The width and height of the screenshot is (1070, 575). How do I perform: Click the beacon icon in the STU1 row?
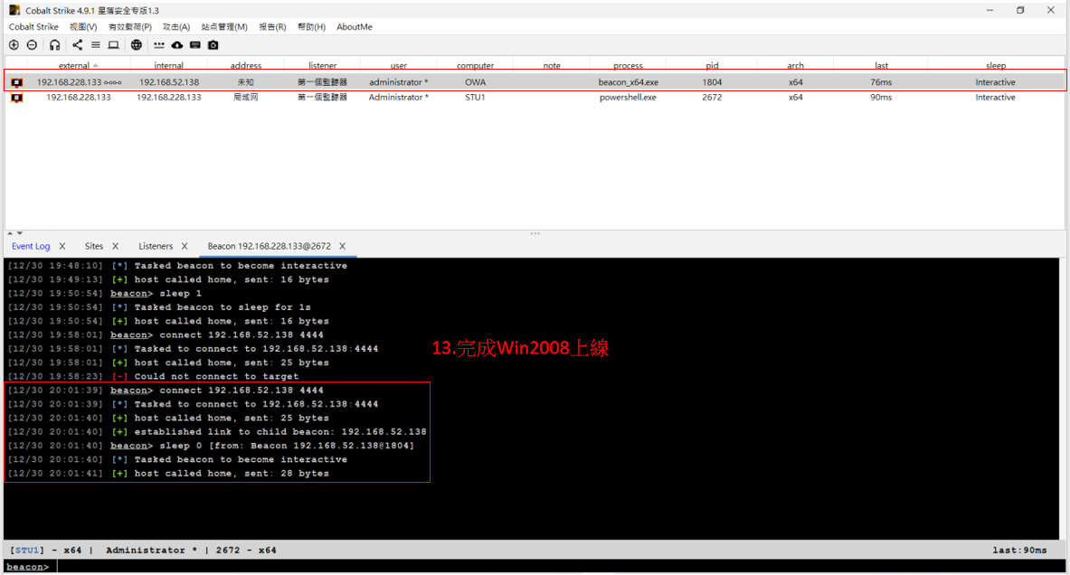point(17,98)
